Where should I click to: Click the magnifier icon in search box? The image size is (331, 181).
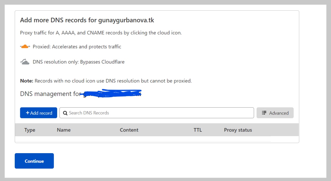click(65, 113)
